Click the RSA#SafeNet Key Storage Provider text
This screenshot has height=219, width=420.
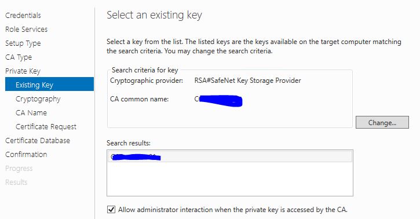point(248,81)
